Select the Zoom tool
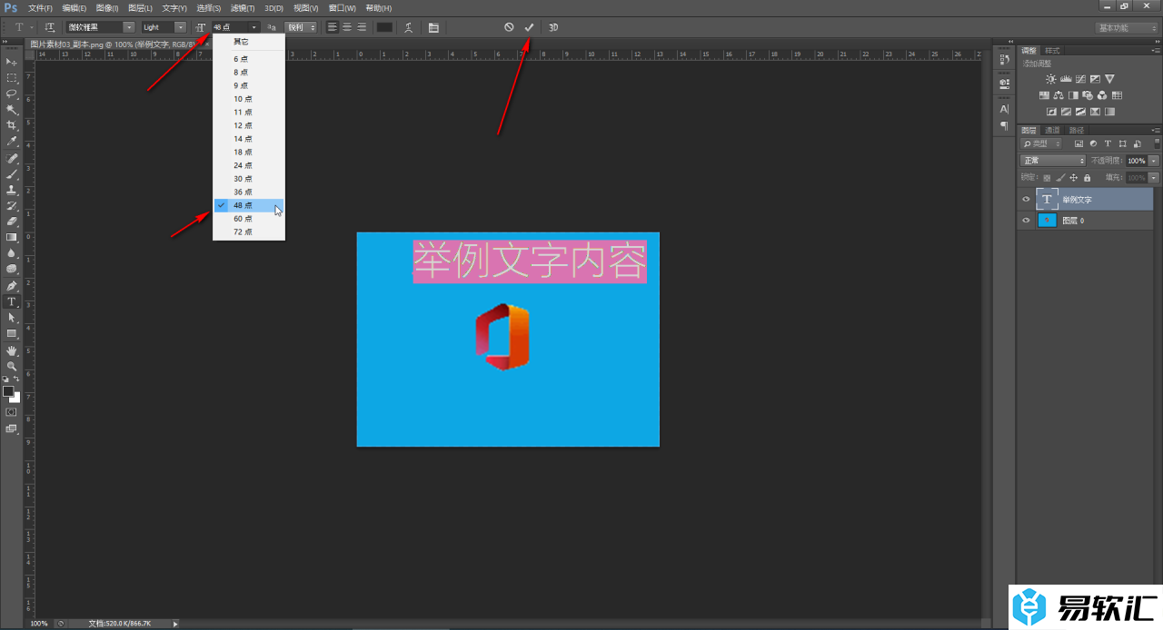 pos(12,366)
